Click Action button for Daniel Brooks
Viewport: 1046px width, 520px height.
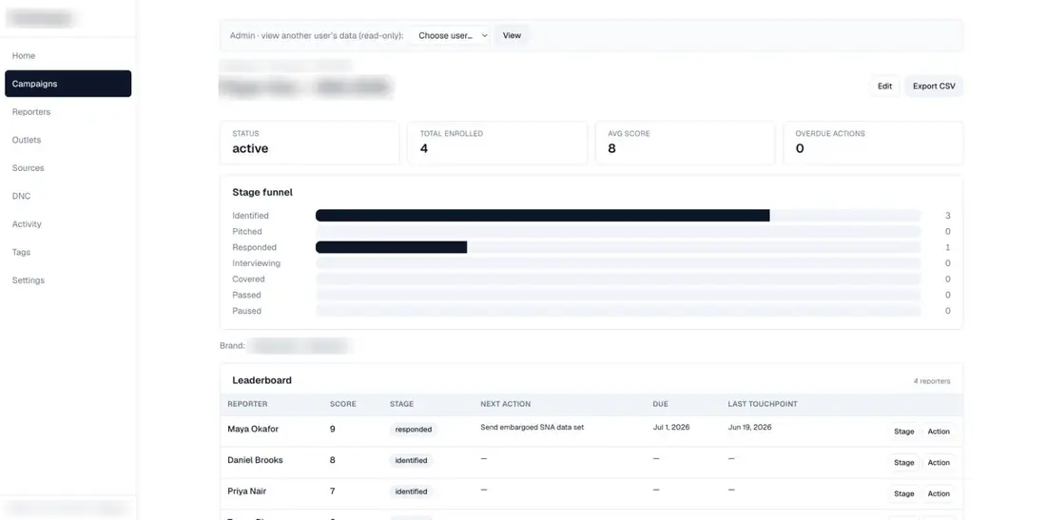(x=939, y=463)
